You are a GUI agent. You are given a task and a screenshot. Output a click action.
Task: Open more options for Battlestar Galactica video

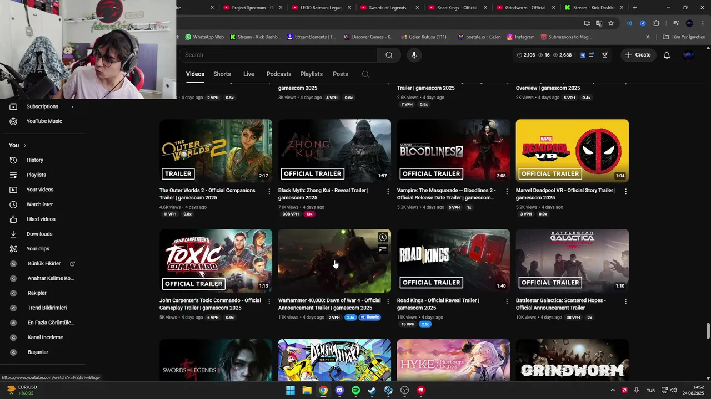[625, 301]
